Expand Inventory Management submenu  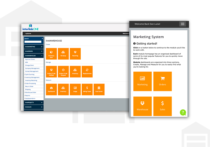[x=32, y=78]
